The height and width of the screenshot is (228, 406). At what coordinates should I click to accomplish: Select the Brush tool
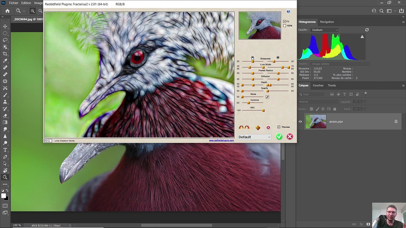pos(5,95)
